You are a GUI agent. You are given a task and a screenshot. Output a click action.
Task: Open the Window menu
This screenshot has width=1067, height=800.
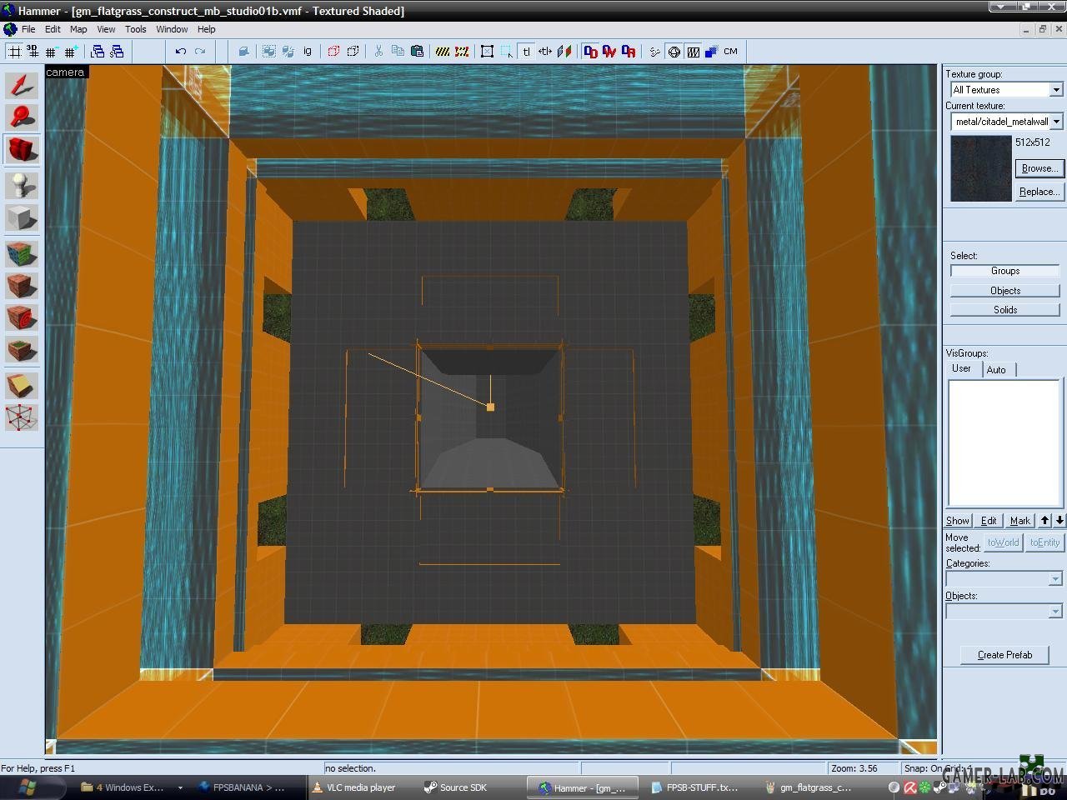(172, 29)
